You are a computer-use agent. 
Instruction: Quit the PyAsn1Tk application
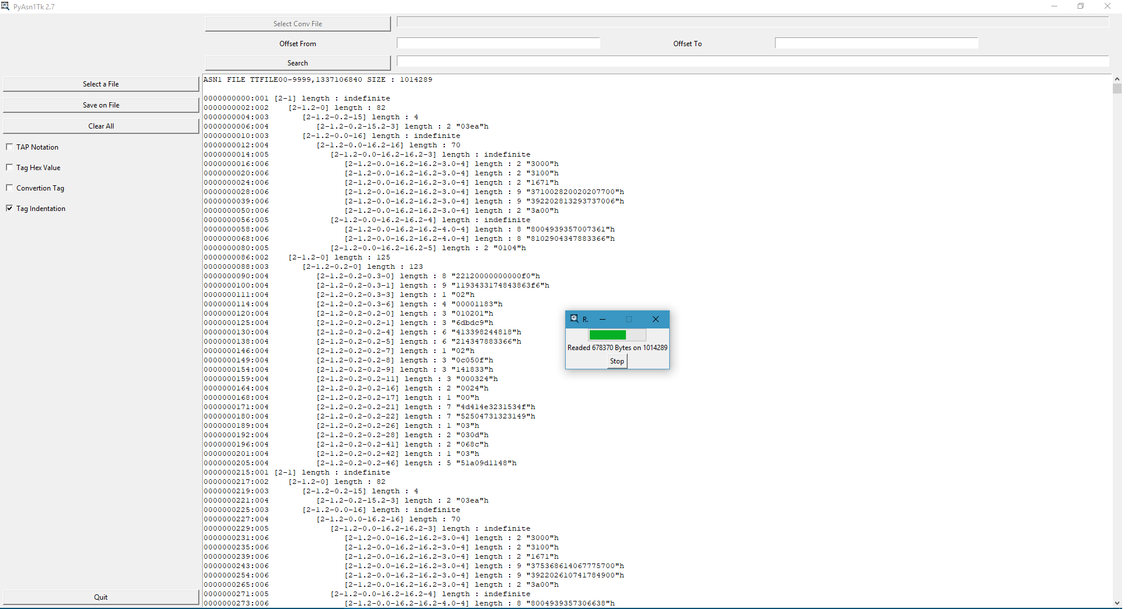click(x=101, y=597)
